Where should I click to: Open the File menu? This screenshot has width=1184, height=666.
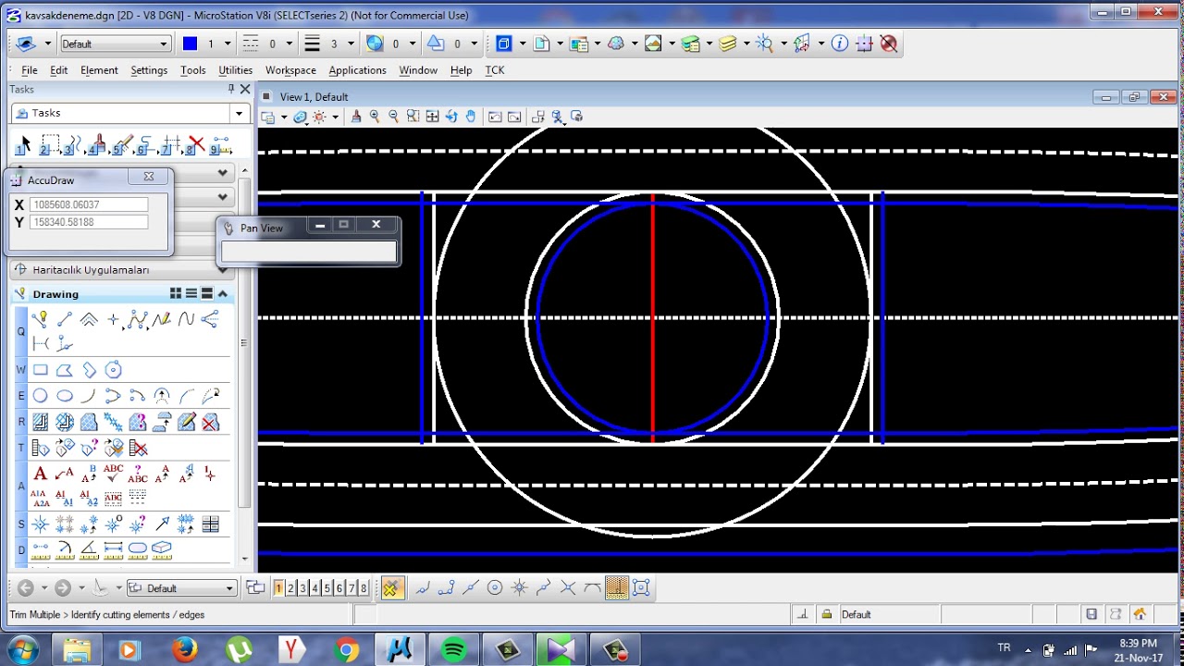click(30, 70)
